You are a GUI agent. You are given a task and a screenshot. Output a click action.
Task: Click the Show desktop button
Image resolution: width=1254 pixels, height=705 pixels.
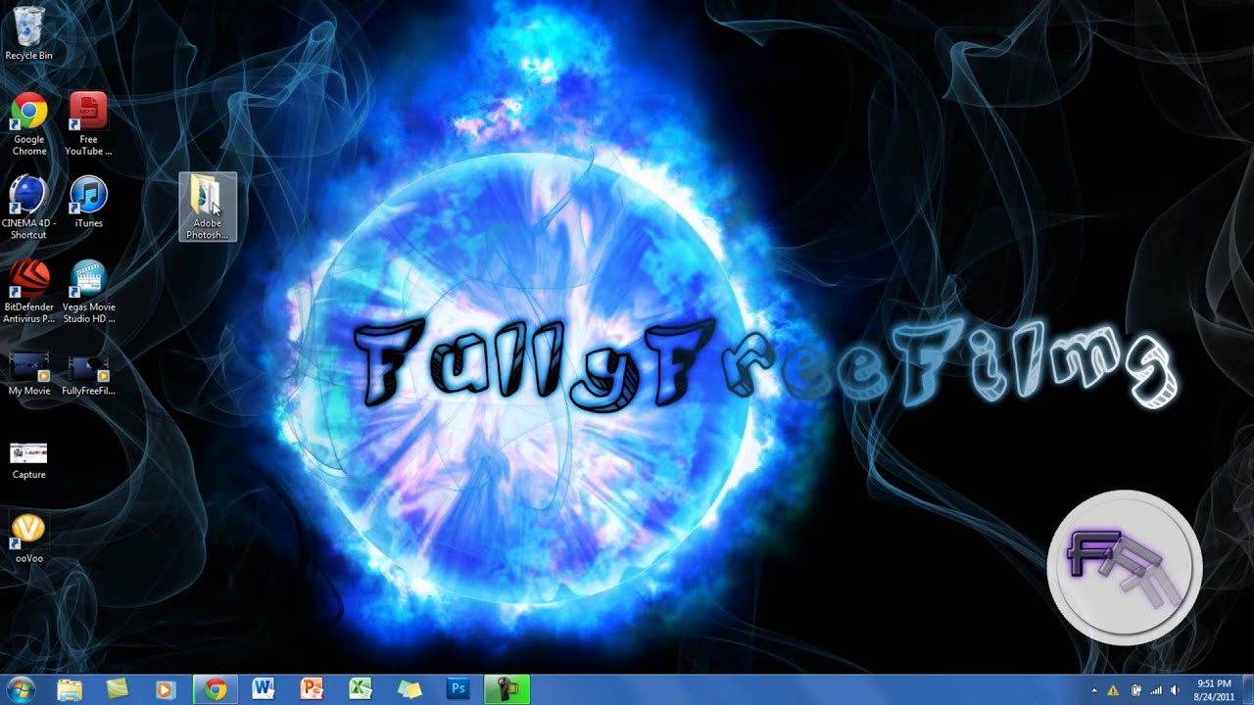[x=1247, y=689]
